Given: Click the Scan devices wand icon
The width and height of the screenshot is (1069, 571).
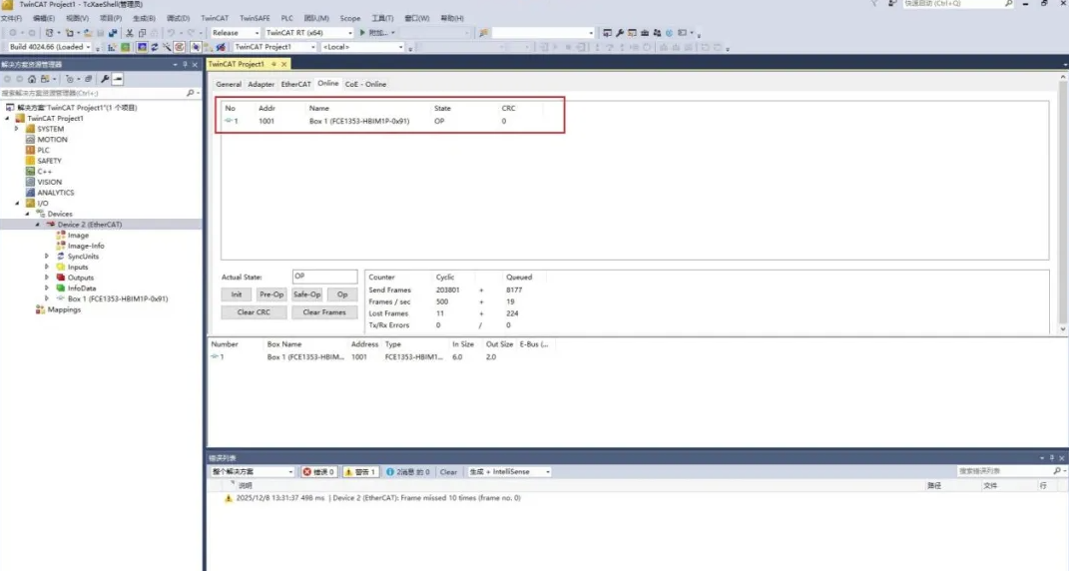Looking at the screenshot, I should pos(167,47).
